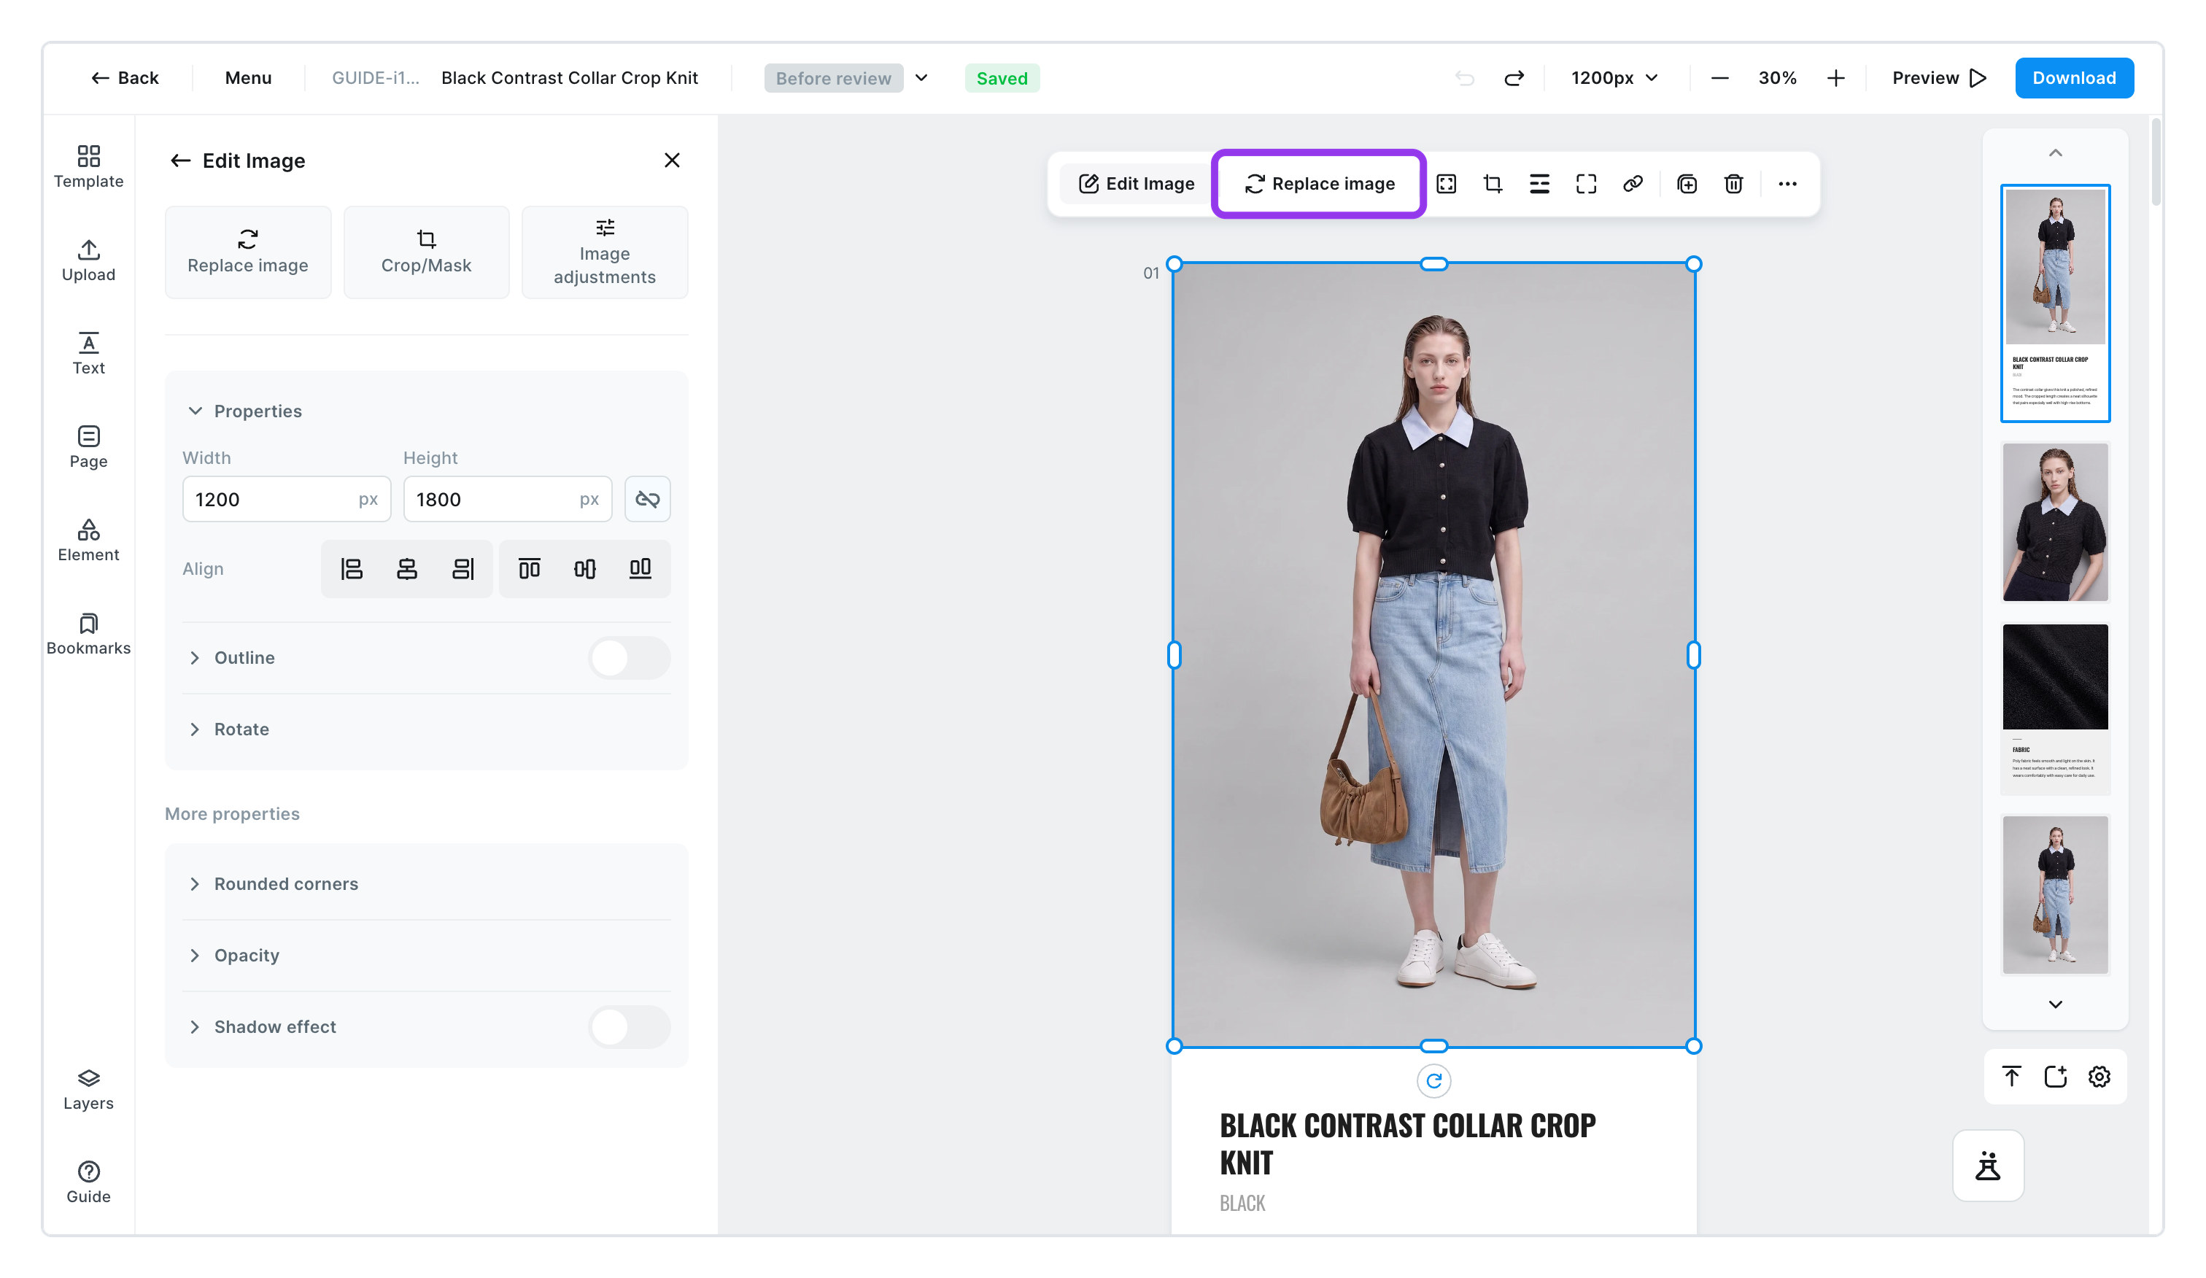The image size is (2206, 1278).
Task: Open the Layers panel
Action: pos(88,1089)
